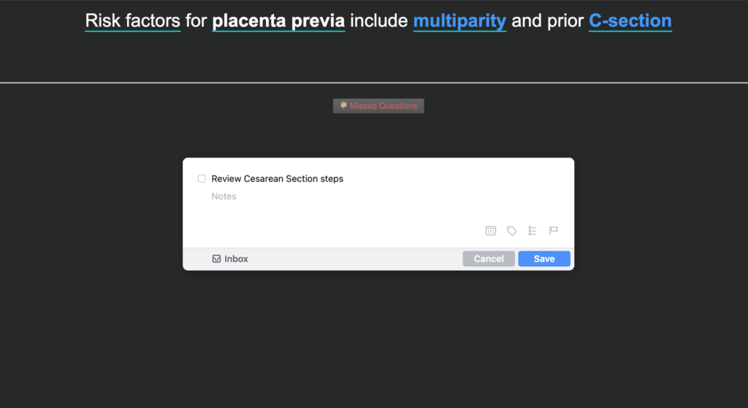Click the horizontal divider line under the card

374,83
